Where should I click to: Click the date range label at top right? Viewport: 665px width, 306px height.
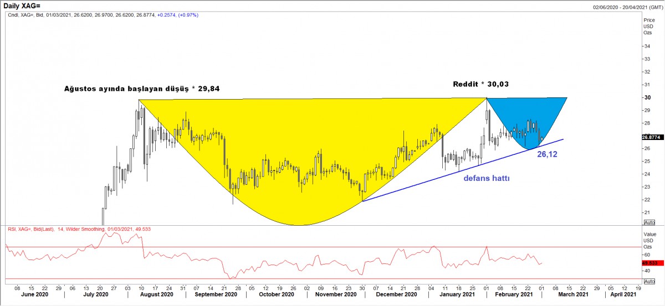coord(620,7)
